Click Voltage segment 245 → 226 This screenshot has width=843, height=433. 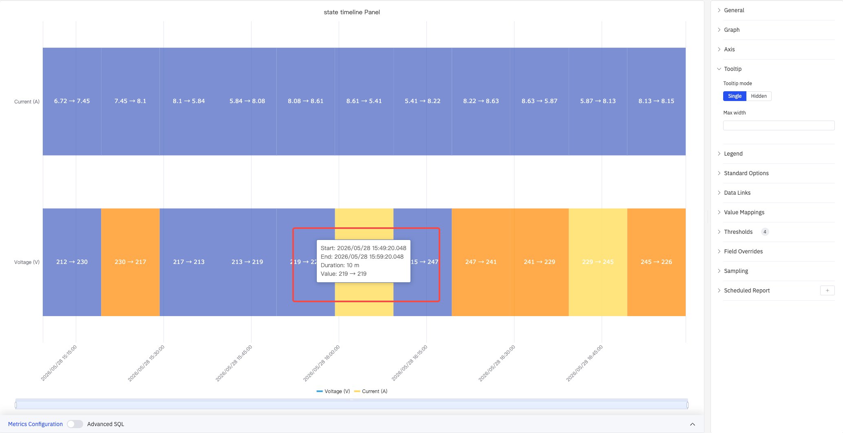coord(656,262)
